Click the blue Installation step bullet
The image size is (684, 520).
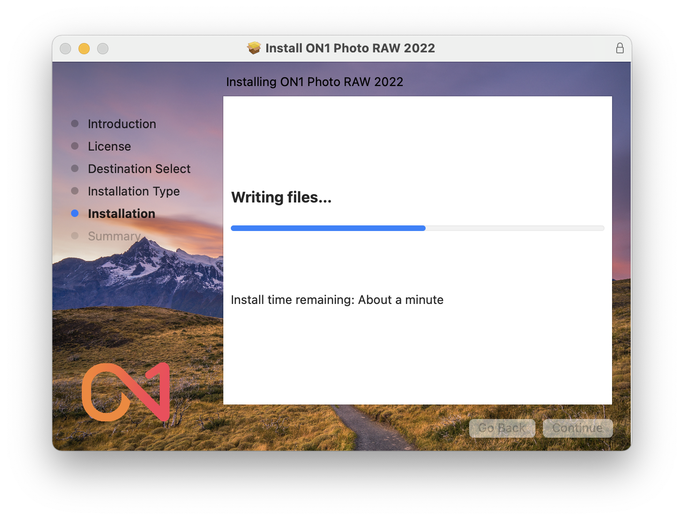(75, 214)
